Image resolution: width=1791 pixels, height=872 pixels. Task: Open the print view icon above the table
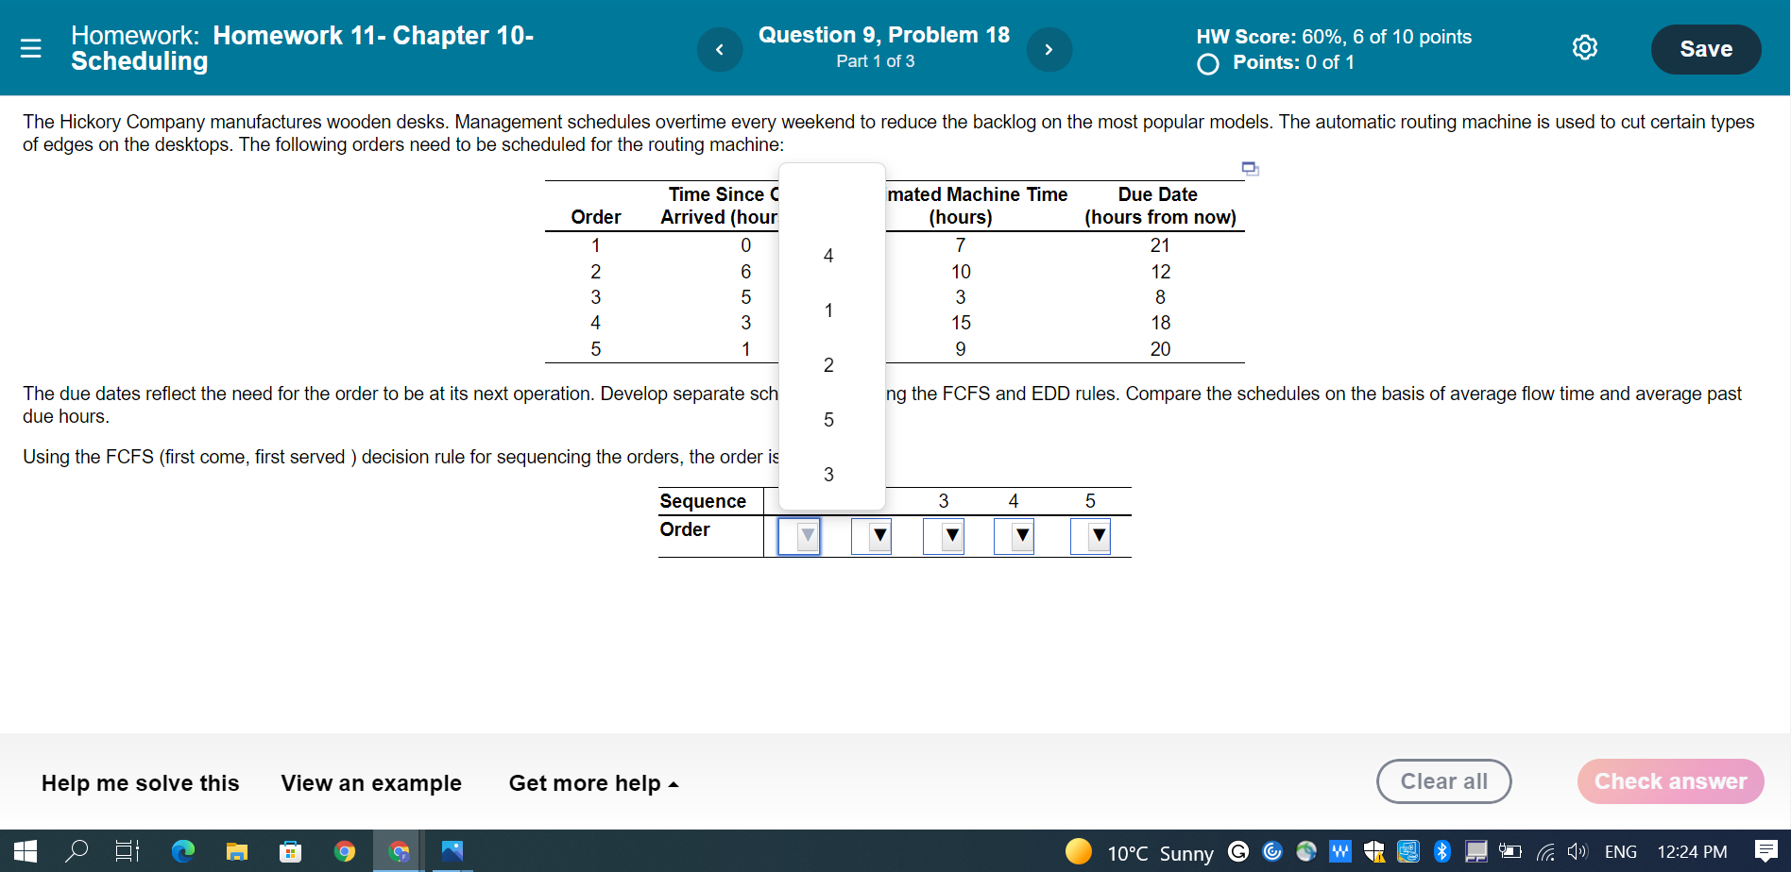pos(1250,168)
